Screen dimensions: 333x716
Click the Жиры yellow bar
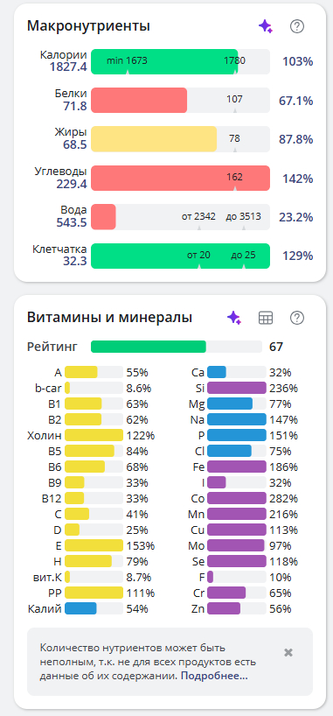click(181, 139)
